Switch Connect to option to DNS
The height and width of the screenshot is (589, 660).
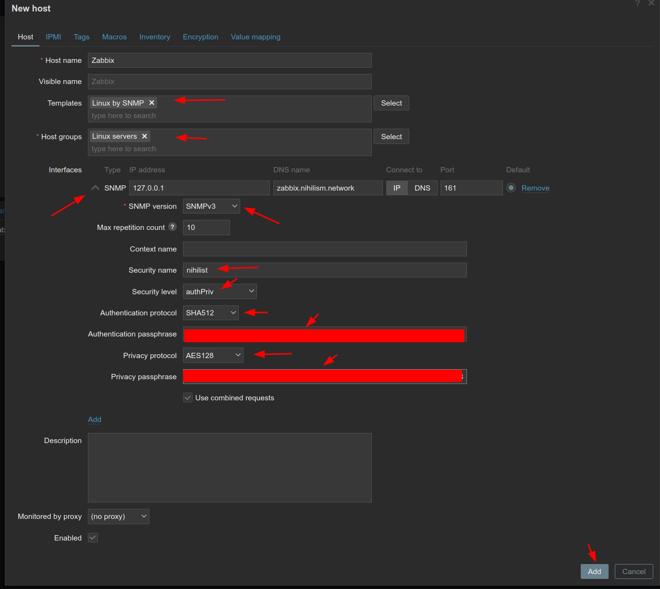(x=423, y=188)
